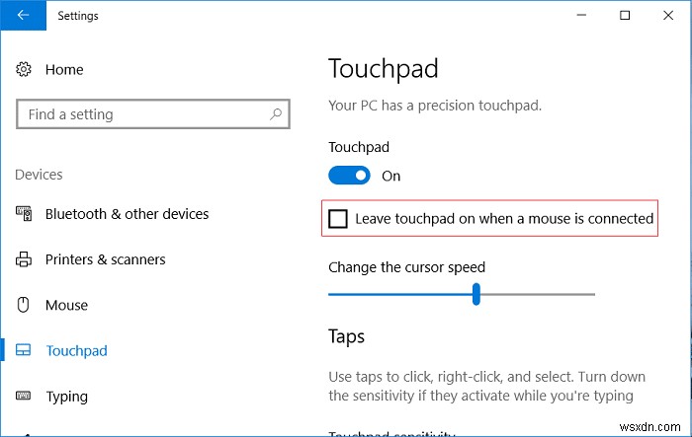The width and height of the screenshot is (692, 437).
Task: Click the search magnifier icon
Action: [x=276, y=114]
